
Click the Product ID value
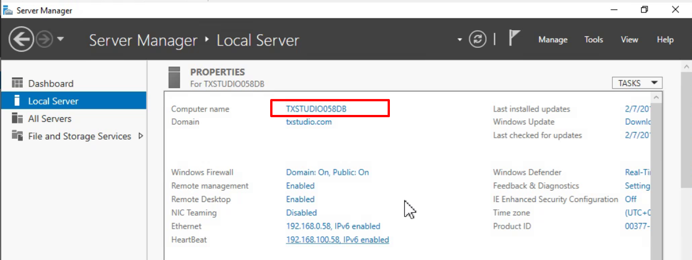coord(638,226)
